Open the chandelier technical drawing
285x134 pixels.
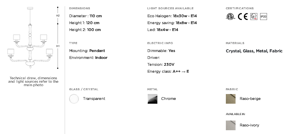pos(30,38)
